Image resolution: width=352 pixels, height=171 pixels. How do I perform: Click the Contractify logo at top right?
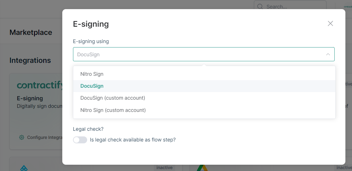pyautogui.click(x=348, y=7)
